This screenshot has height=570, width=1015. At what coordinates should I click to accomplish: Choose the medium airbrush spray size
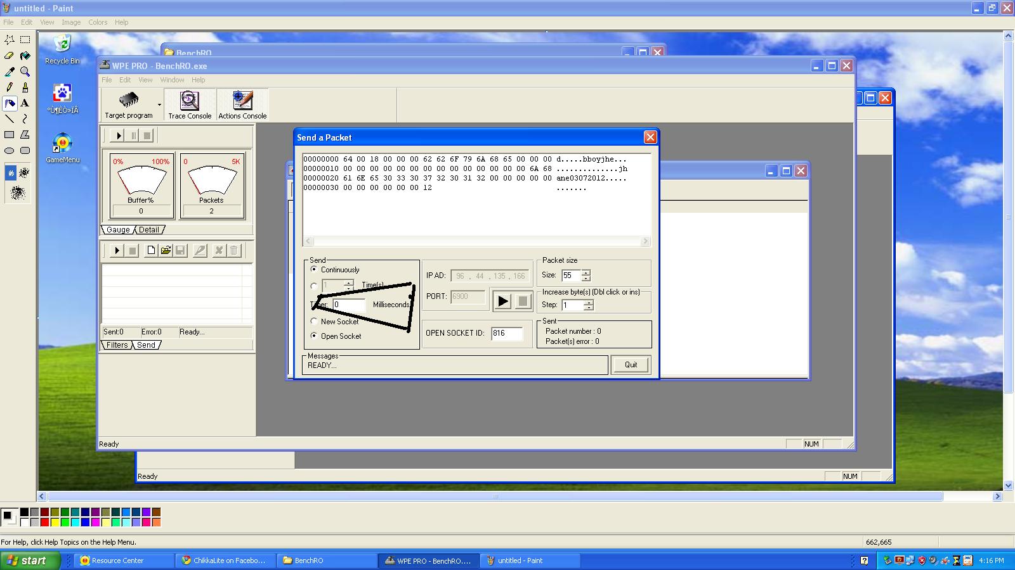(24, 172)
